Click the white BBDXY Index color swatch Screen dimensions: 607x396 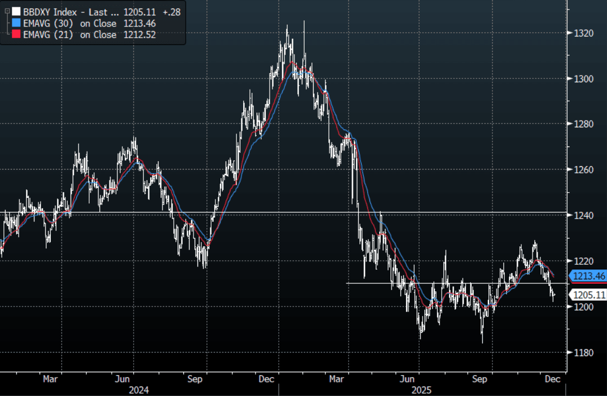(16, 11)
